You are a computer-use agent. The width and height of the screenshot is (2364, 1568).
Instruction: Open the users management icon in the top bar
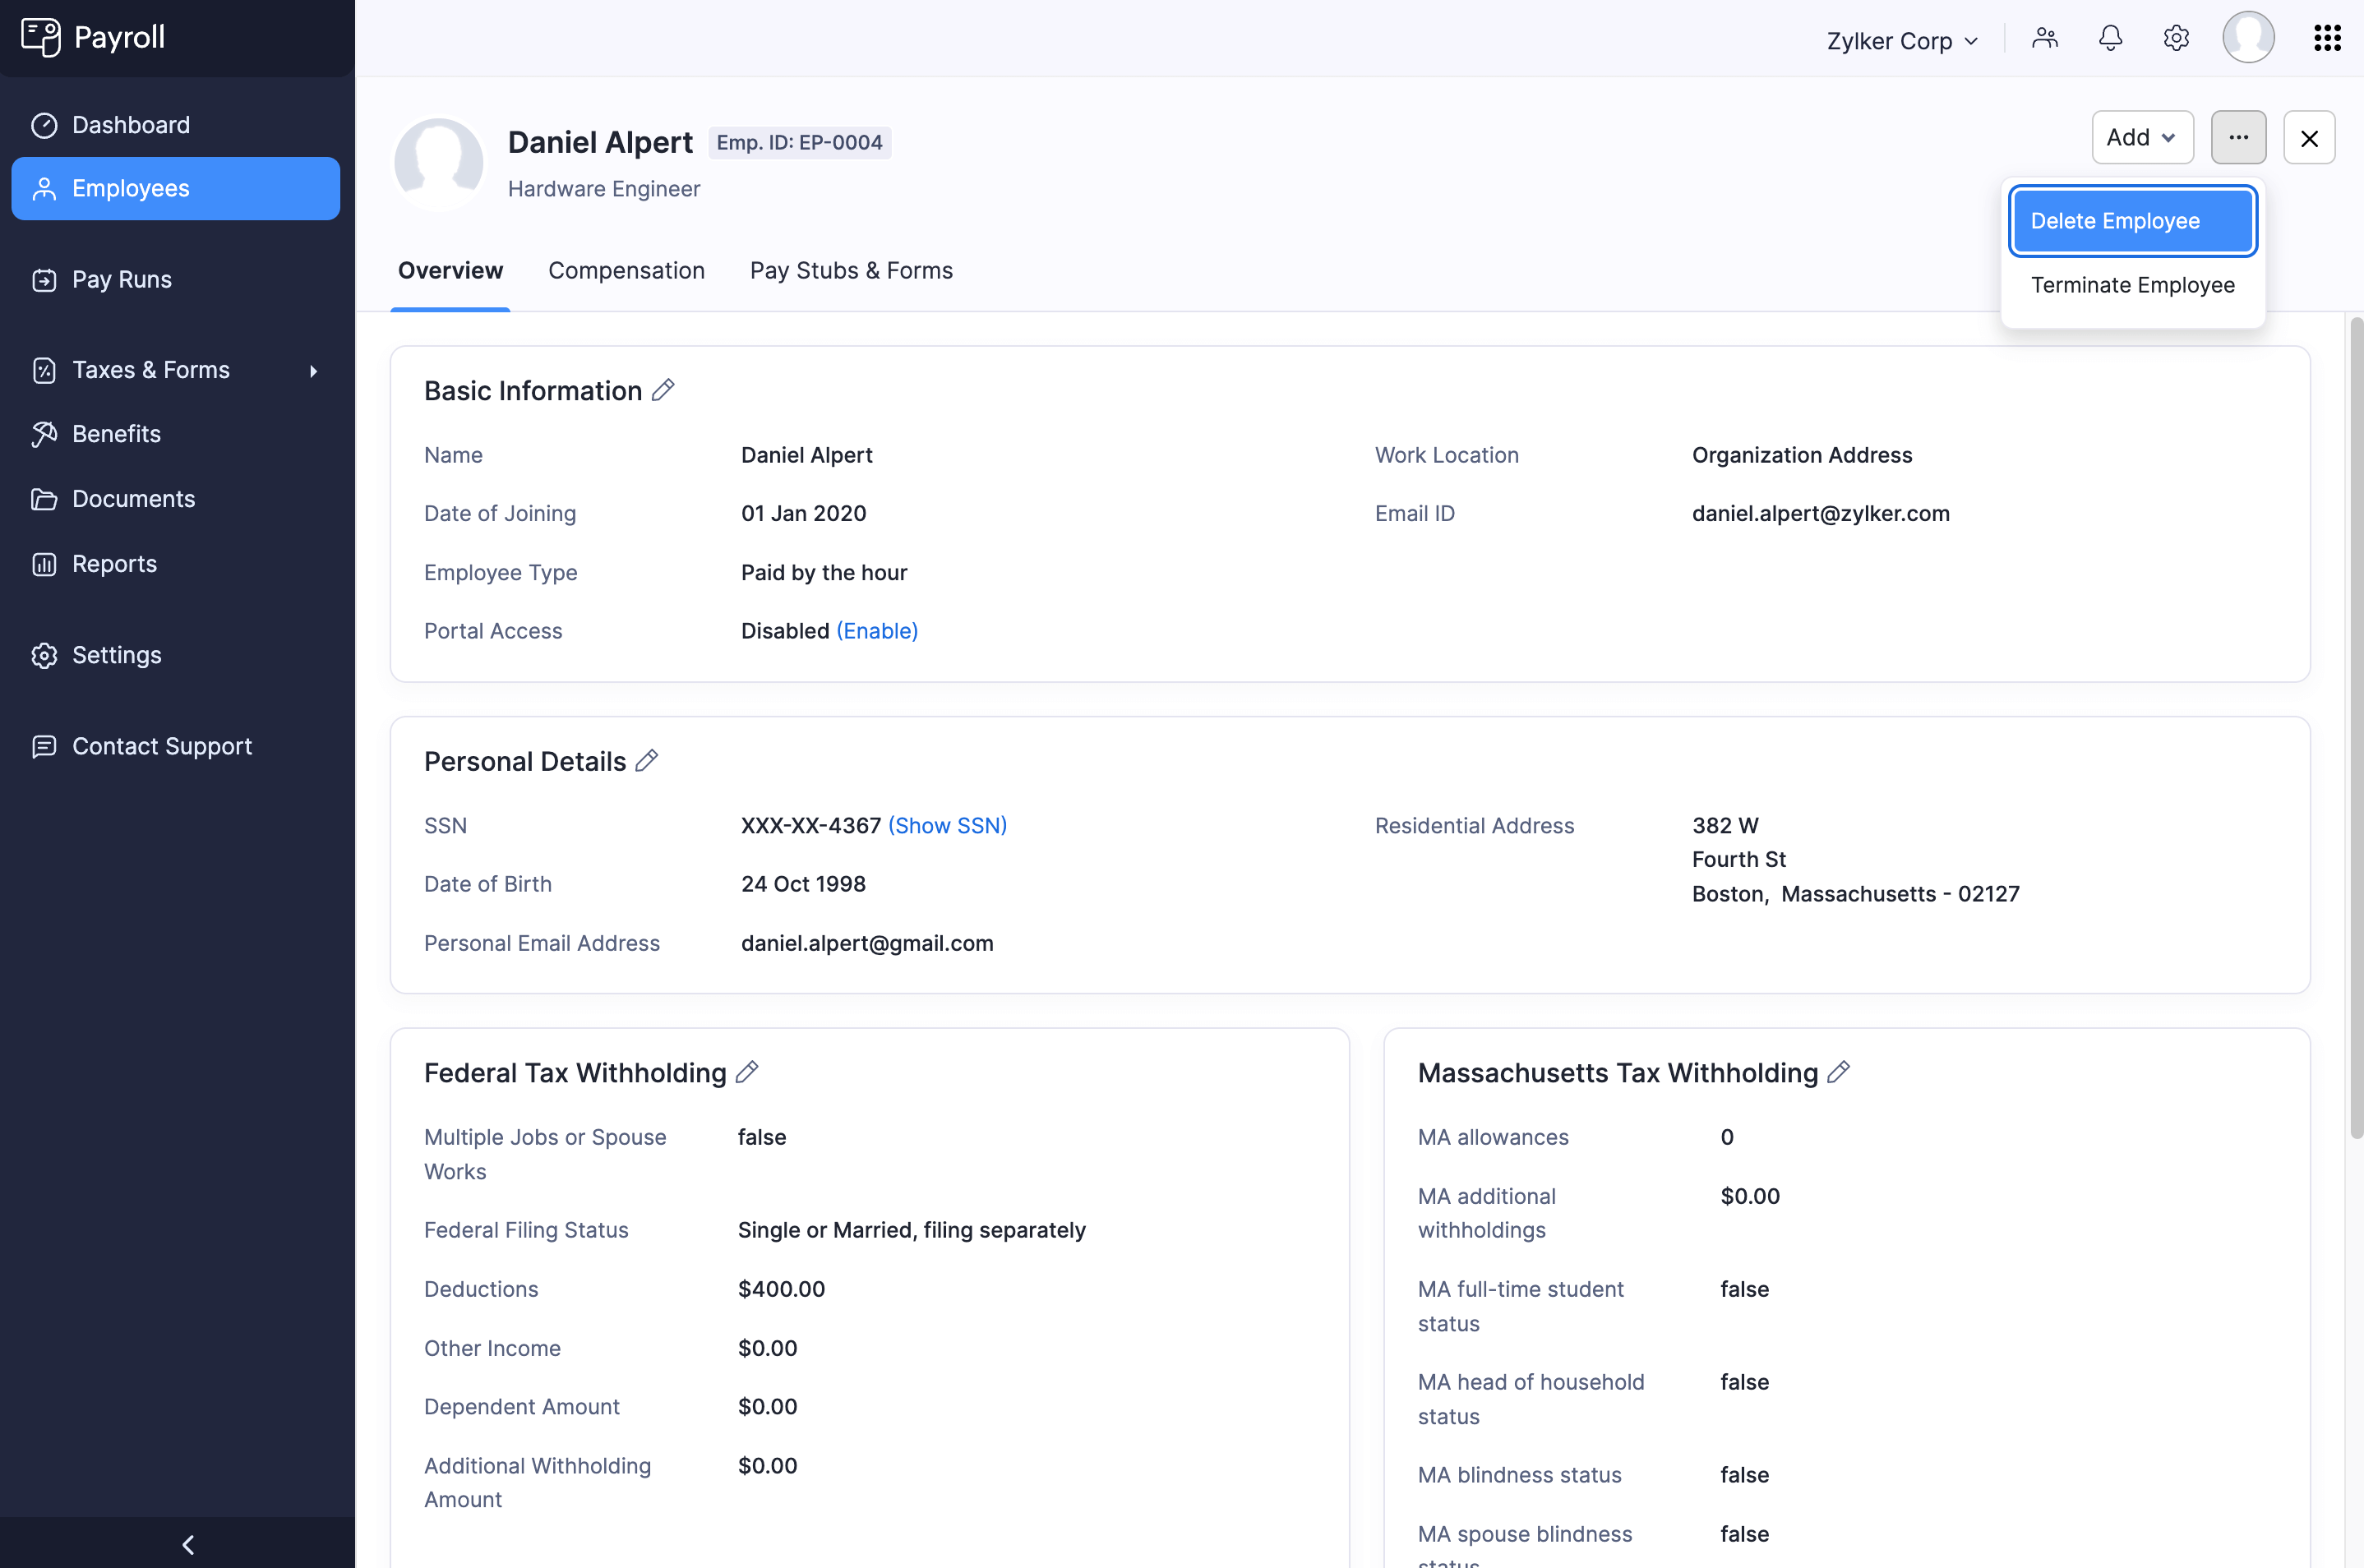tap(2045, 38)
